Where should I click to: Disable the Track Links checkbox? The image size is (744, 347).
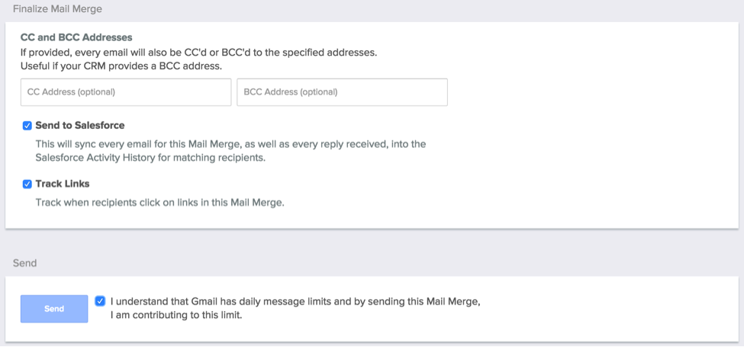[x=27, y=184]
